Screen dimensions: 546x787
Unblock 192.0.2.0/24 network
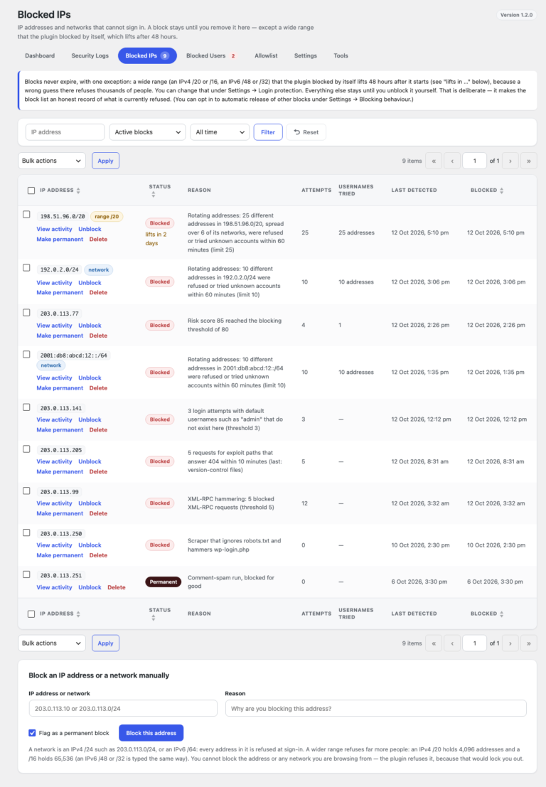[x=90, y=283]
